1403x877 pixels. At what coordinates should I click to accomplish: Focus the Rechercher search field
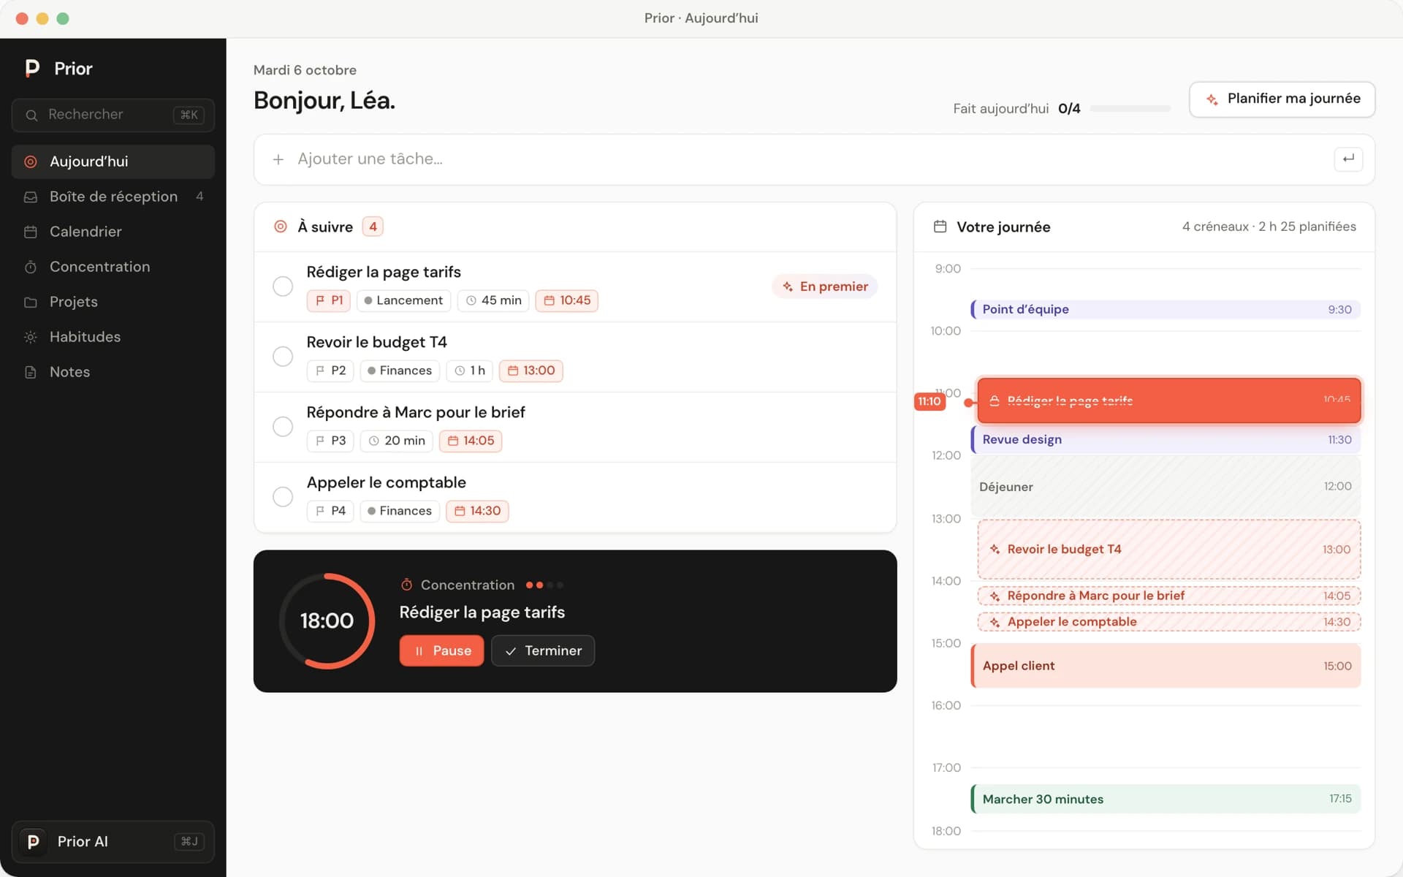click(113, 115)
